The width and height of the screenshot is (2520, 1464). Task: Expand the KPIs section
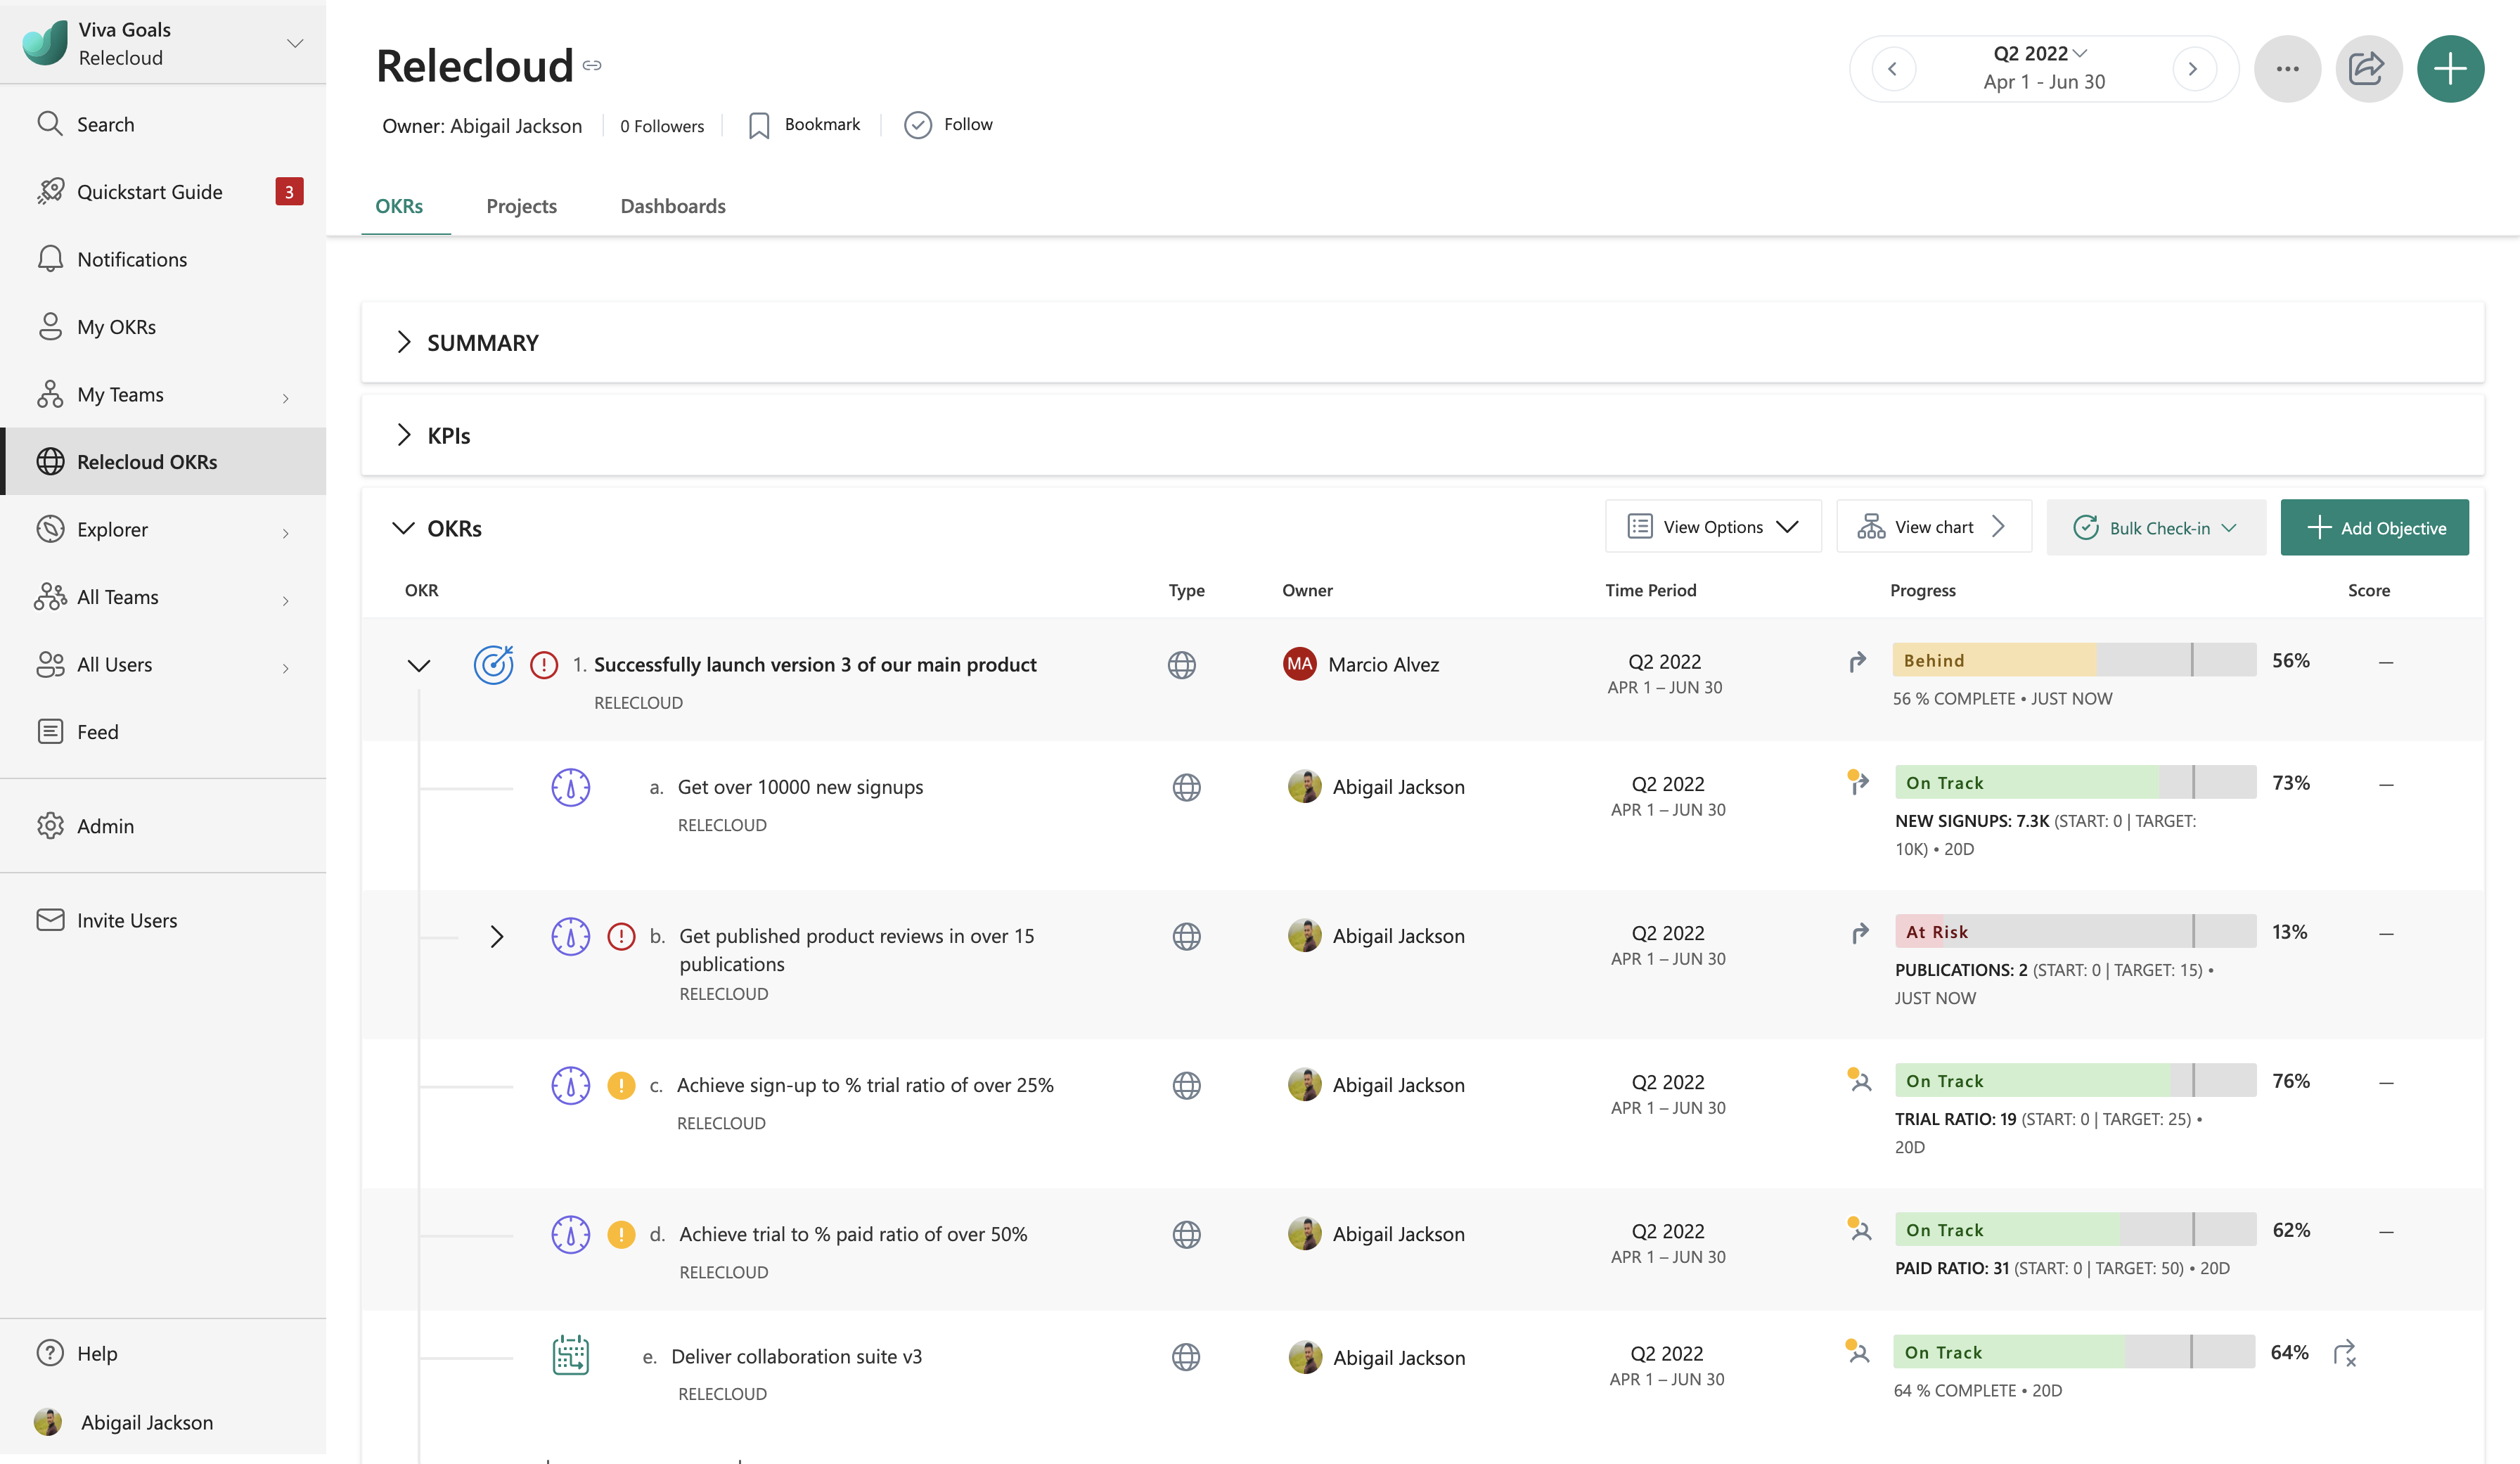404,435
